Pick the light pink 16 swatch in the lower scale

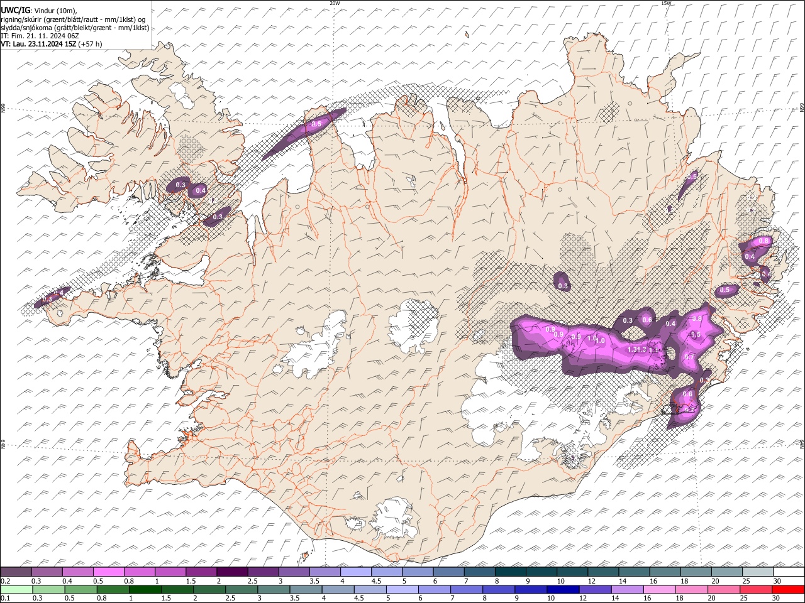pyautogui.click(x=659, y=589)
